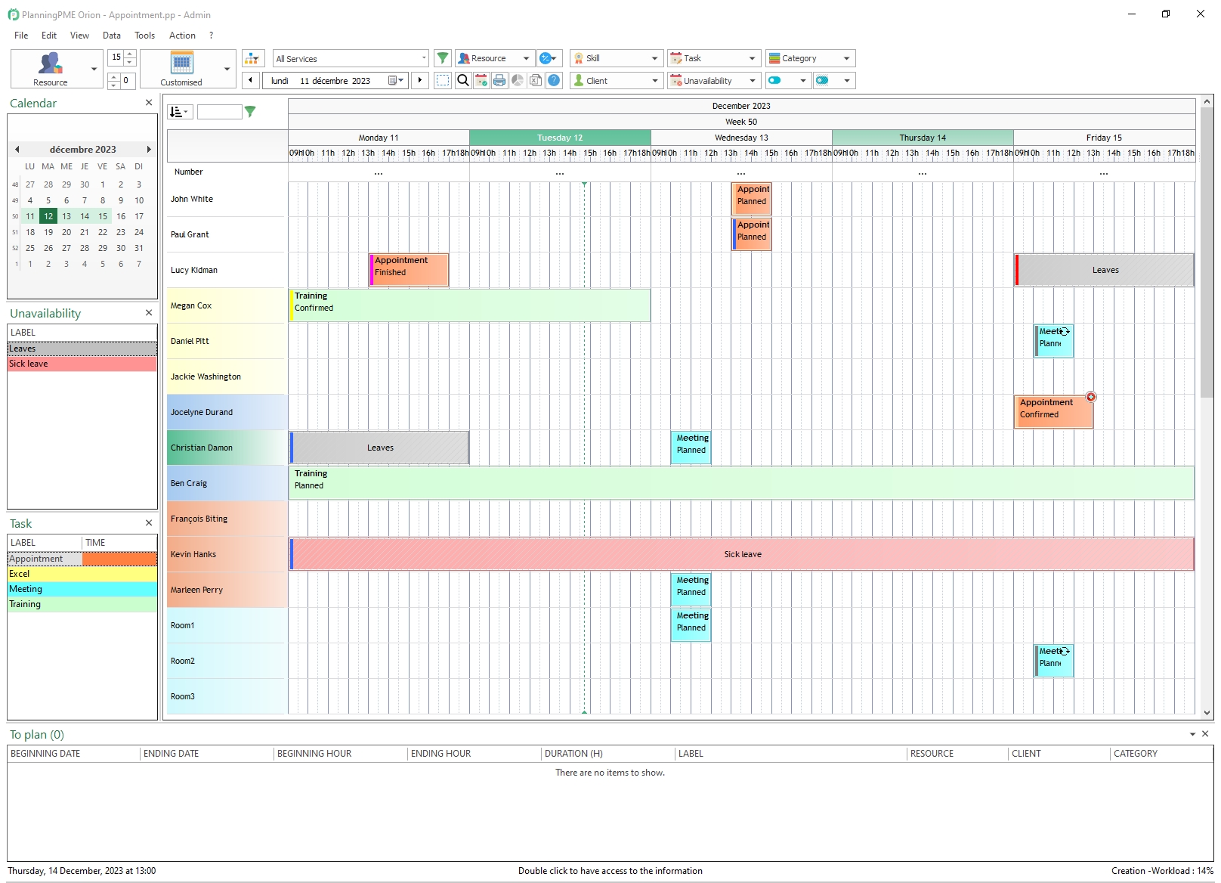
Task: Open the search tool
Action: point(462,80)
